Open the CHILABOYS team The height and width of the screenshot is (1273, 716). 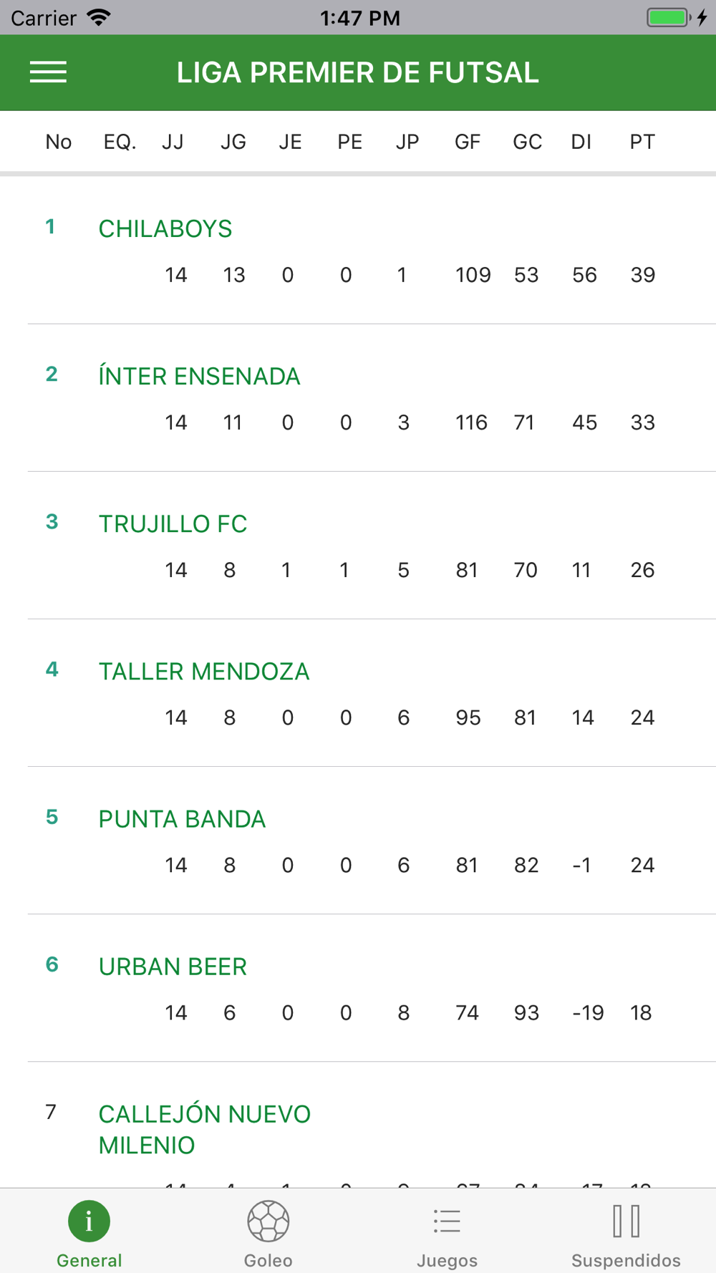coord(165,229)
